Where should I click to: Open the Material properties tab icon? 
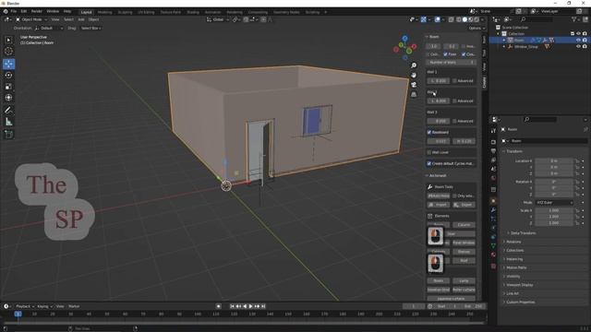coord(493,255)
